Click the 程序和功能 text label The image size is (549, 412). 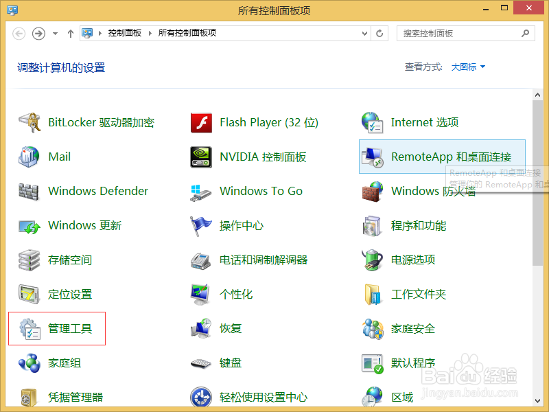(419, 226)
